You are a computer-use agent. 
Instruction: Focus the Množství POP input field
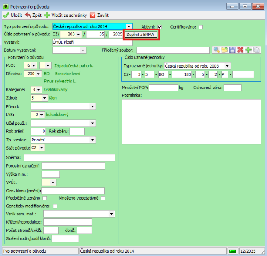point(163,88)
